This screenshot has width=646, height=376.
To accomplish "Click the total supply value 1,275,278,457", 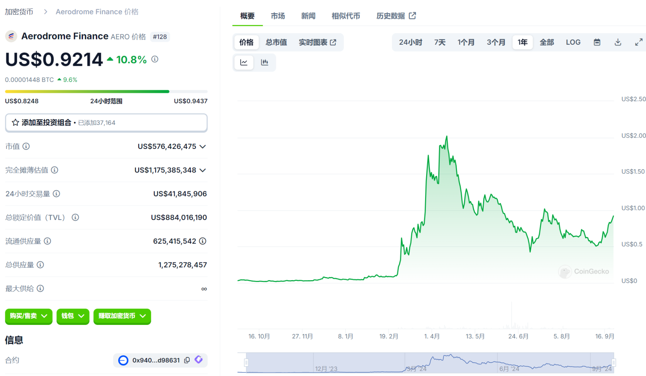I will tap(183, 265).
